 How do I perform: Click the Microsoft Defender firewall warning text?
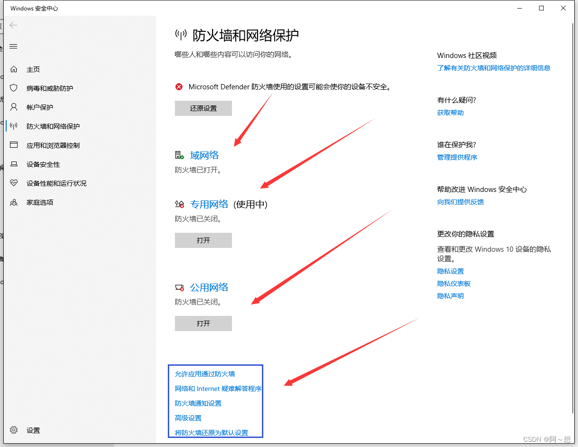click(289, 87)
